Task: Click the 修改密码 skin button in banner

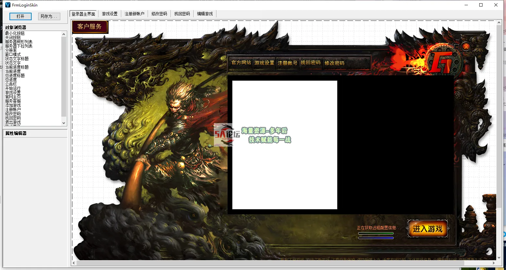Action: pyautogui.click(x=334, y=63)
